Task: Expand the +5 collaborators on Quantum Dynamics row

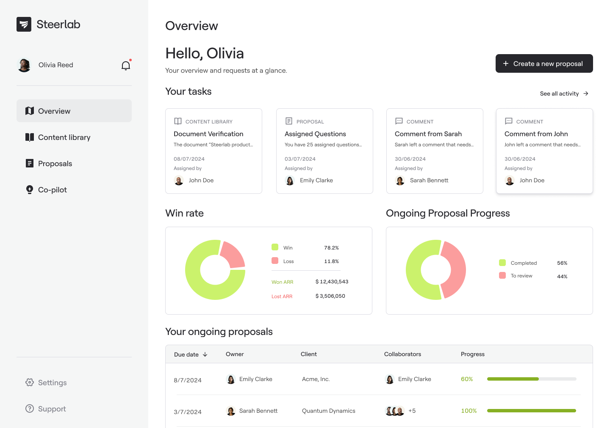Action: pyautogui.click(x=412, y=411)
